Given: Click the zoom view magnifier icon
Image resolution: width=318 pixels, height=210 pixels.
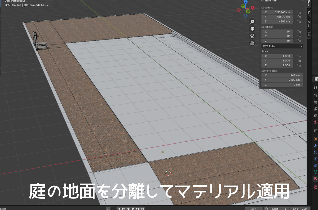Looking at the screenshot, I should [252, 21].
